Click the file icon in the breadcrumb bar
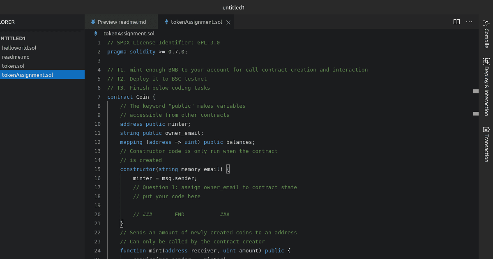The height and width of the screenshot is (259, 493). coord(96,33)
